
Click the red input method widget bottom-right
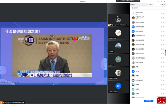click(161, 100)
